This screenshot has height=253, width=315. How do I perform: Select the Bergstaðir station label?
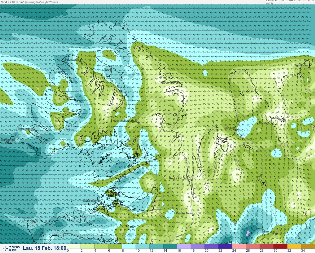(265, 123)
